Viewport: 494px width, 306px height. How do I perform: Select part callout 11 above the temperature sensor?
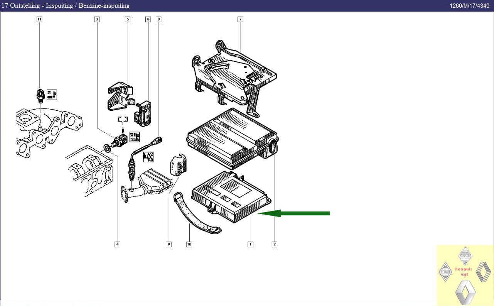tap(39, 19)
